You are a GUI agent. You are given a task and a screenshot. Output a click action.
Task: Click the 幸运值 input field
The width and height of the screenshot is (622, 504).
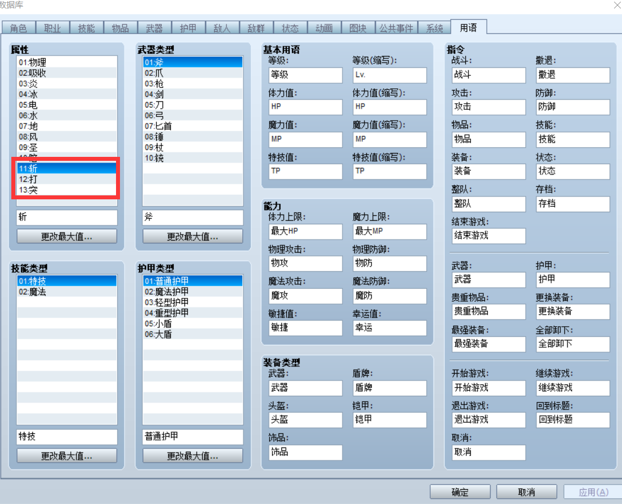[x=389, y=328]
